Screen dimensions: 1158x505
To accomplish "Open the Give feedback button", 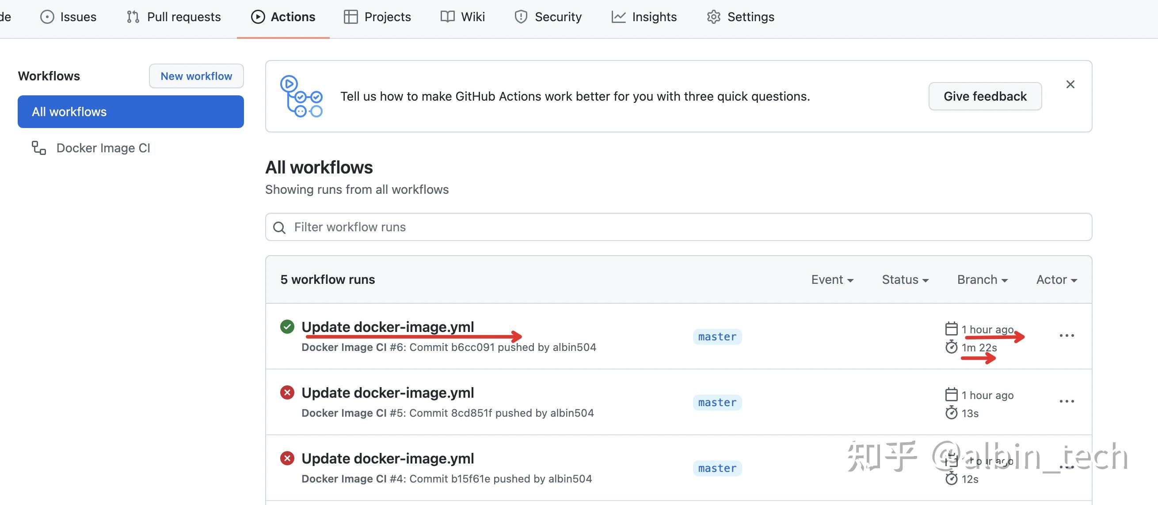I will (985, 96).
